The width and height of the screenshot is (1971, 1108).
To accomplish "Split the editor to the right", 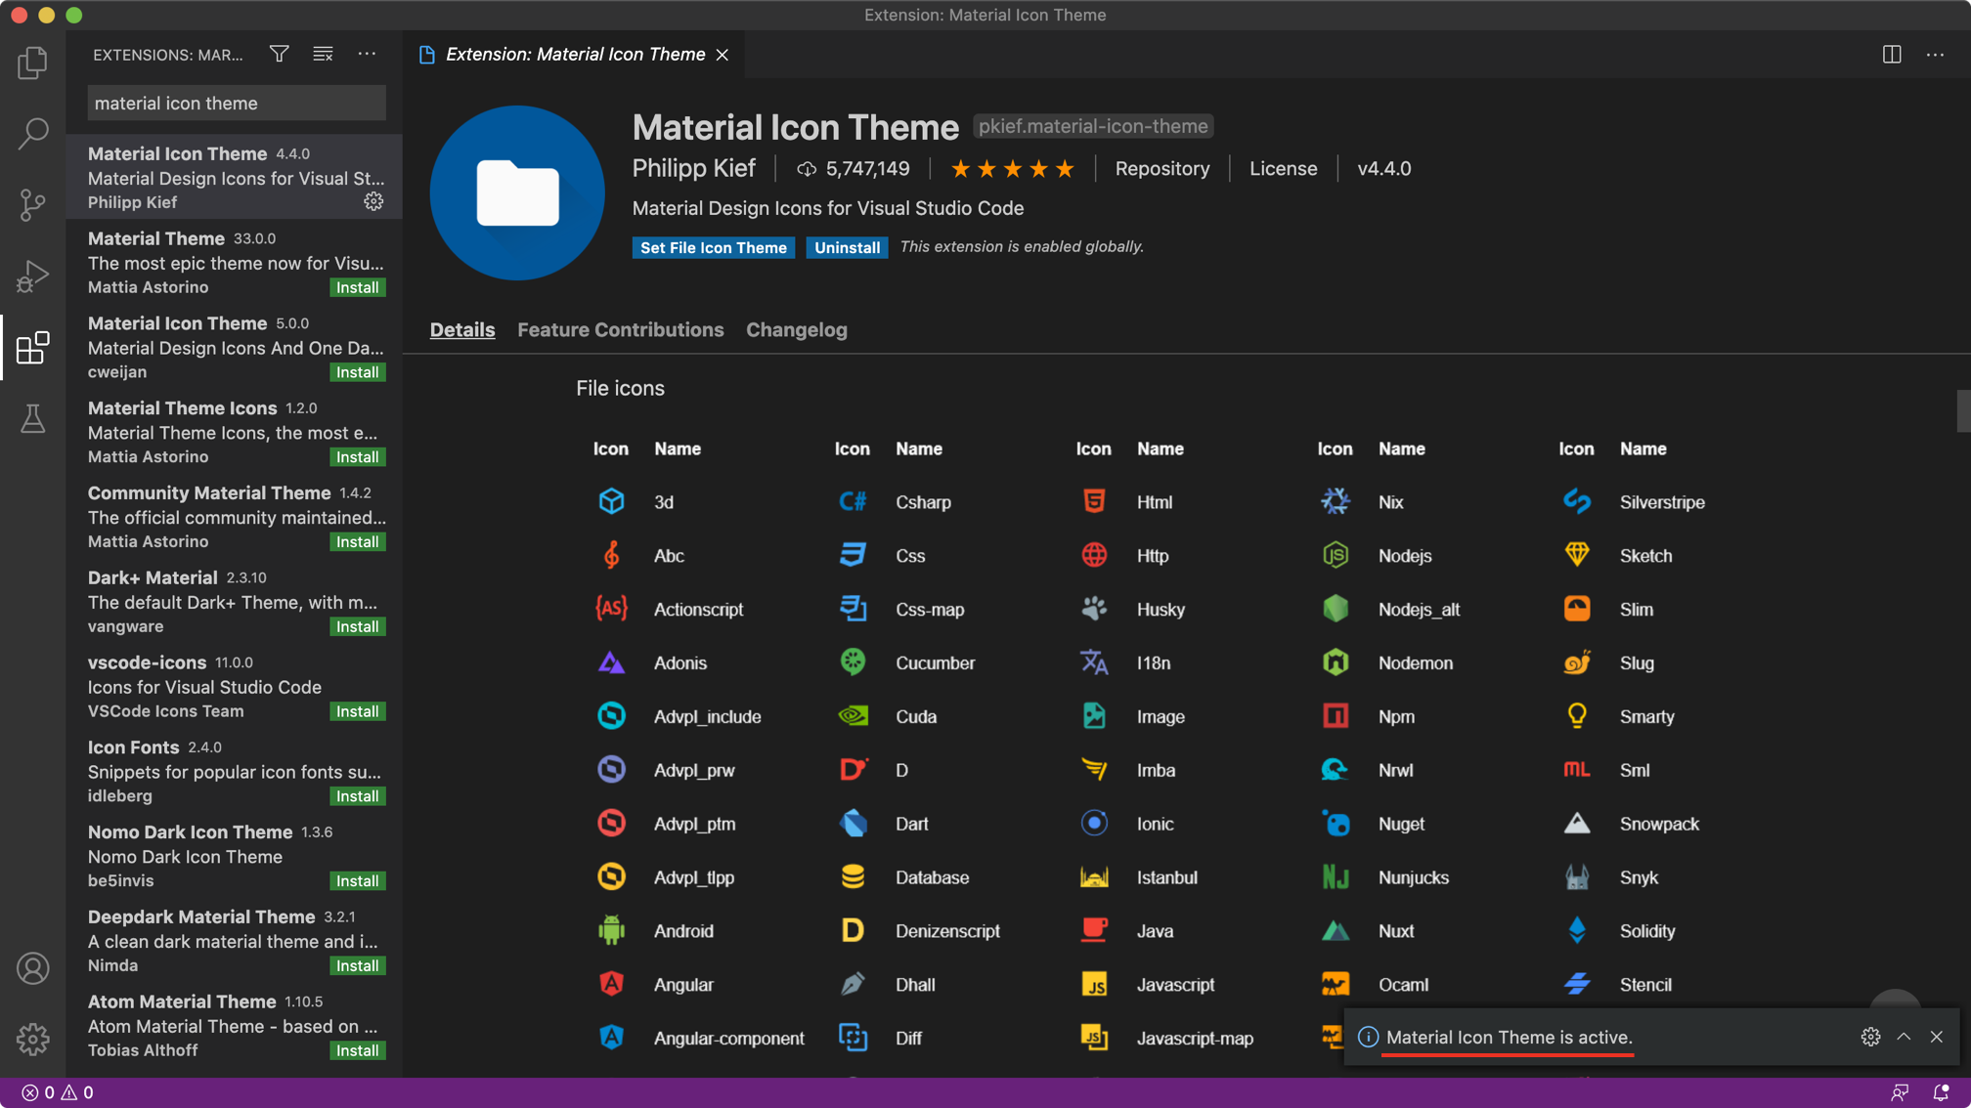I will (x=1892, y=55).
